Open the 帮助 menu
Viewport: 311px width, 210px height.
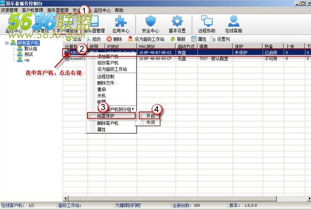coord(119,10)
